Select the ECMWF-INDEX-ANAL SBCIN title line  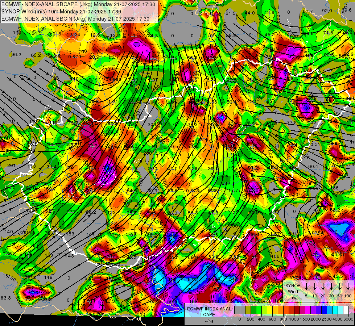(x=75, y=19)
